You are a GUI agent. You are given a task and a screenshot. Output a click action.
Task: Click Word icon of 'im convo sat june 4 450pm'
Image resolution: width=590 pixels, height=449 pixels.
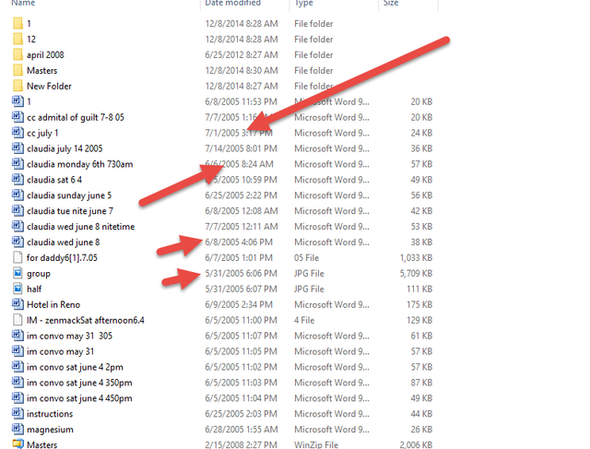pyautogui.click(x=18, y=397)
